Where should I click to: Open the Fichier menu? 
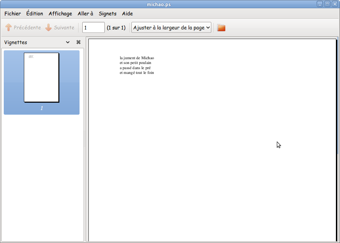pos(13,14)
